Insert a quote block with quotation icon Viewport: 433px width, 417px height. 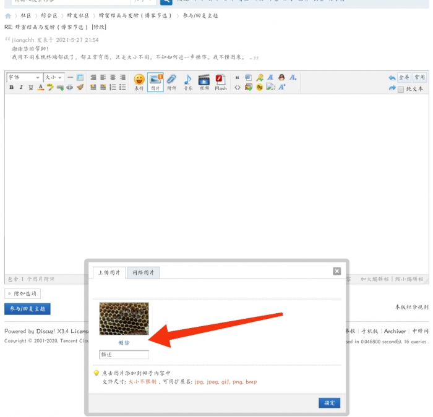point(237,78)
